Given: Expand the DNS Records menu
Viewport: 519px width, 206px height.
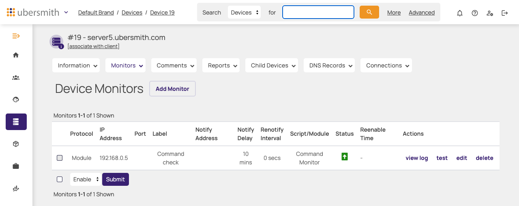Looking at the screenshot, I should pos(329,65).
